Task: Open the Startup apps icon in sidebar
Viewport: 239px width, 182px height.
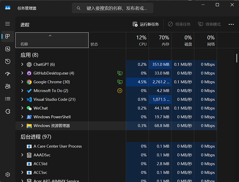Action: coord(8,74)
